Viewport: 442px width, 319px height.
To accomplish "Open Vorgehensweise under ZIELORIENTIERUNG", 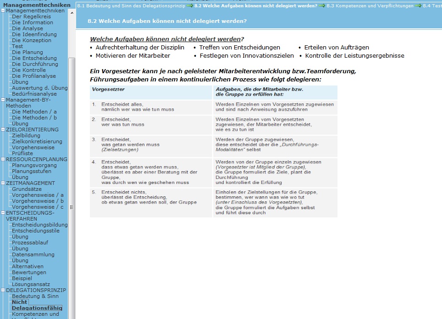I will coord(33,147).
